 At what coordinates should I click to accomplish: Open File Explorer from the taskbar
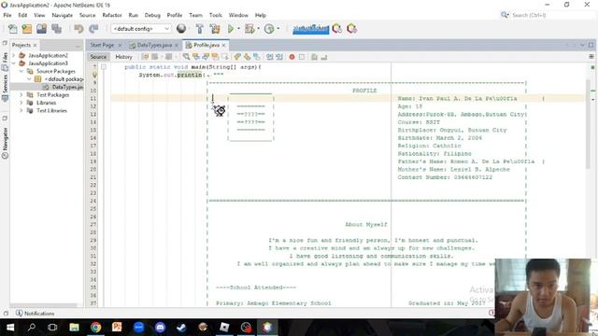click(x=75, y=328)
